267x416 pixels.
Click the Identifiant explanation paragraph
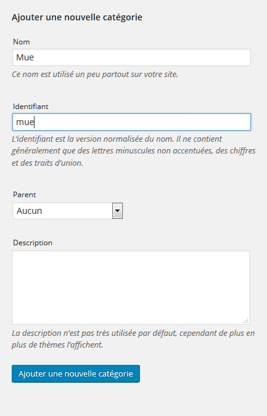133,151
